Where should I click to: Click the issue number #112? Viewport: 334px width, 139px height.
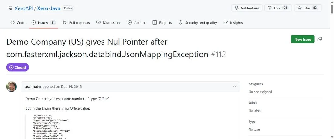[x=218, y=55]
